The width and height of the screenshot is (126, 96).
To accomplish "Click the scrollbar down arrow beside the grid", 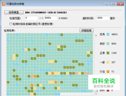I will click(x=96, y=94).
